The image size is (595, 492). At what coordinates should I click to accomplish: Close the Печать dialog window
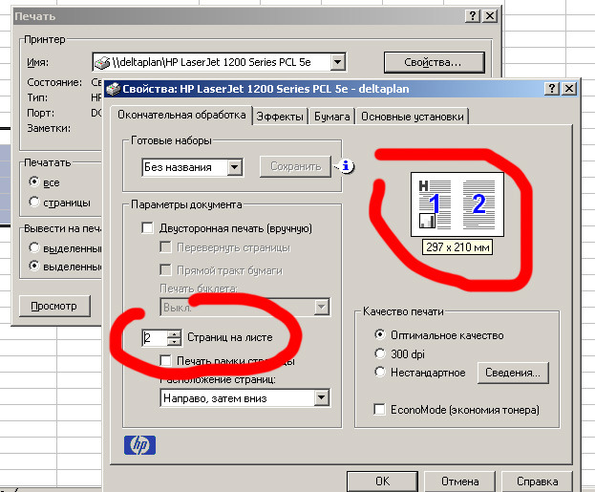[x=489, y=16]
